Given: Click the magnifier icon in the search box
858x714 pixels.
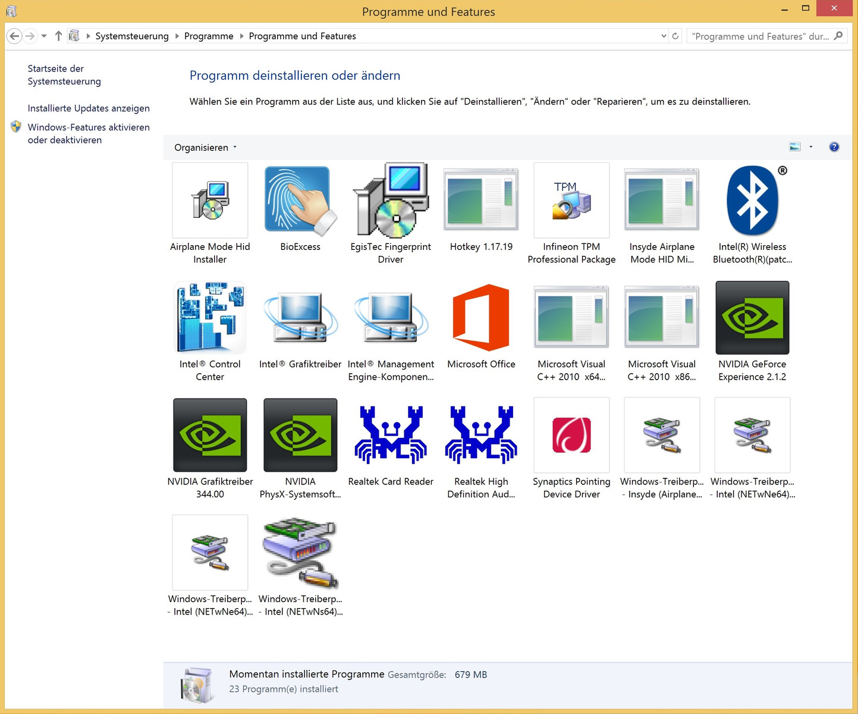Looking at the screenshot, I should click(x=838, y=36).
